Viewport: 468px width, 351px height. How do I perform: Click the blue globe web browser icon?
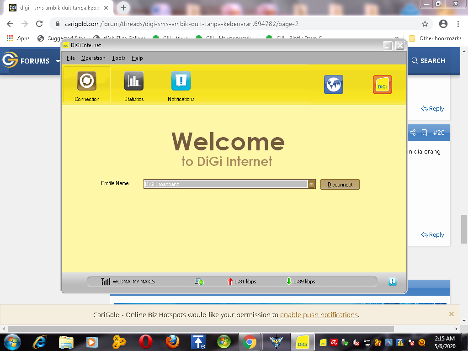[333, 85]
